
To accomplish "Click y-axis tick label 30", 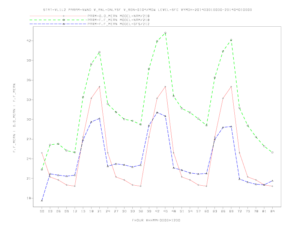I will [x=29, y=120].
